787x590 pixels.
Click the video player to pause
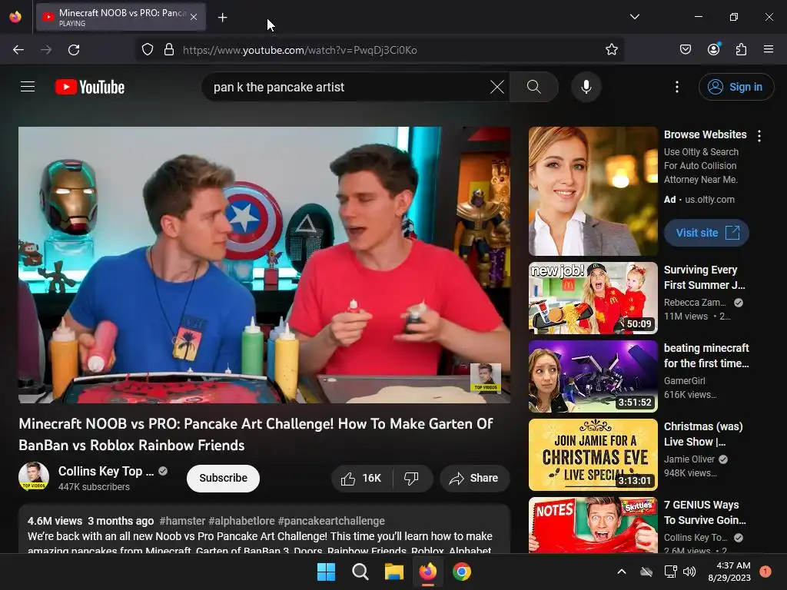pyautogui.click(x=264, y=265)
